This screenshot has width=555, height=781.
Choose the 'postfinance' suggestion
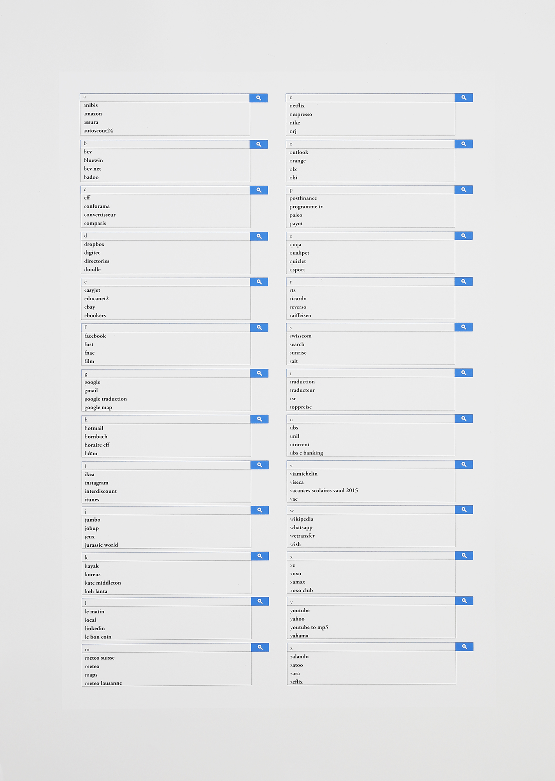(x=303, y=198)
